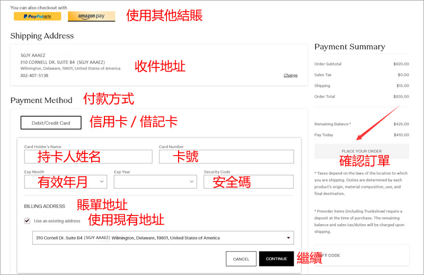Open the Gift Code section

[361, 255]
